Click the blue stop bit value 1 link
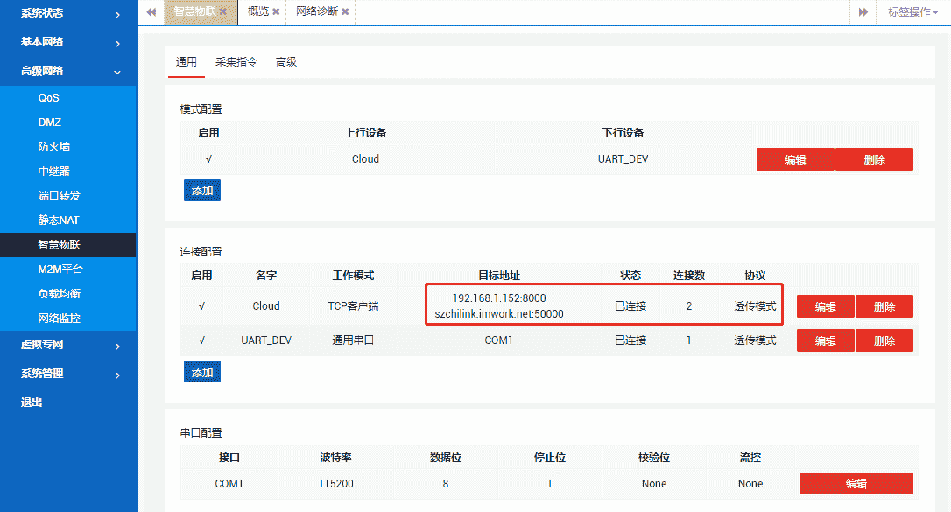This screenshot has height=512, width=951. pyautogui.click(x=549, y=483)
